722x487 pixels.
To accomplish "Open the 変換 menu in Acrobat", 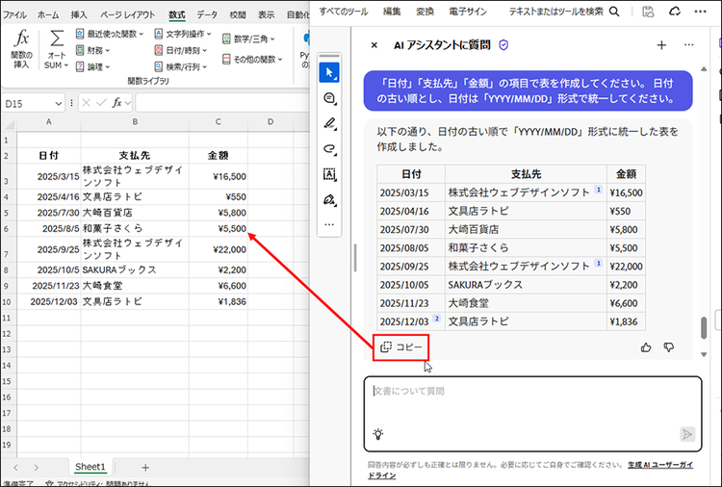I will tap(425, 11).
